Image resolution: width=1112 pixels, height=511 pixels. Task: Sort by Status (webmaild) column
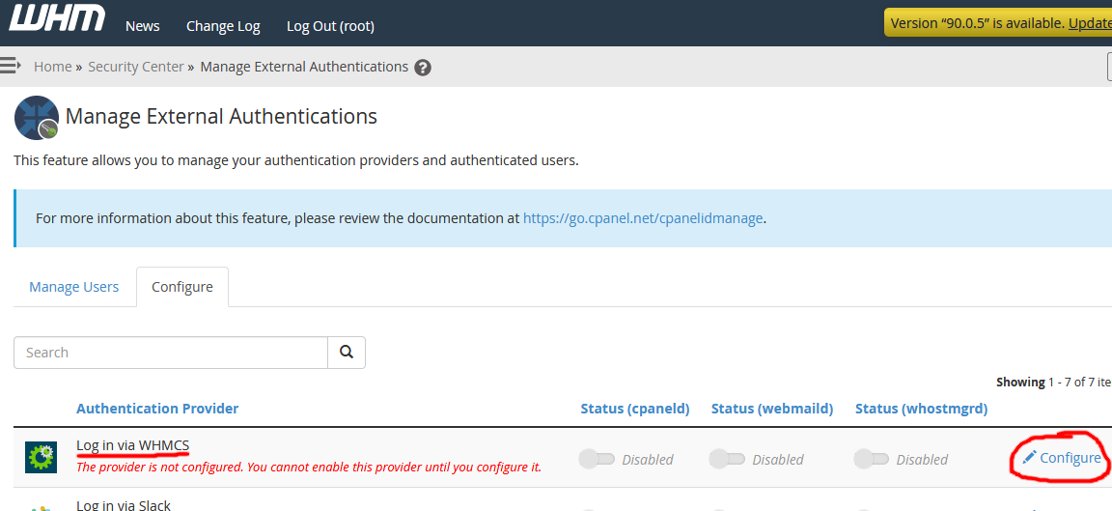click(771, 408)
